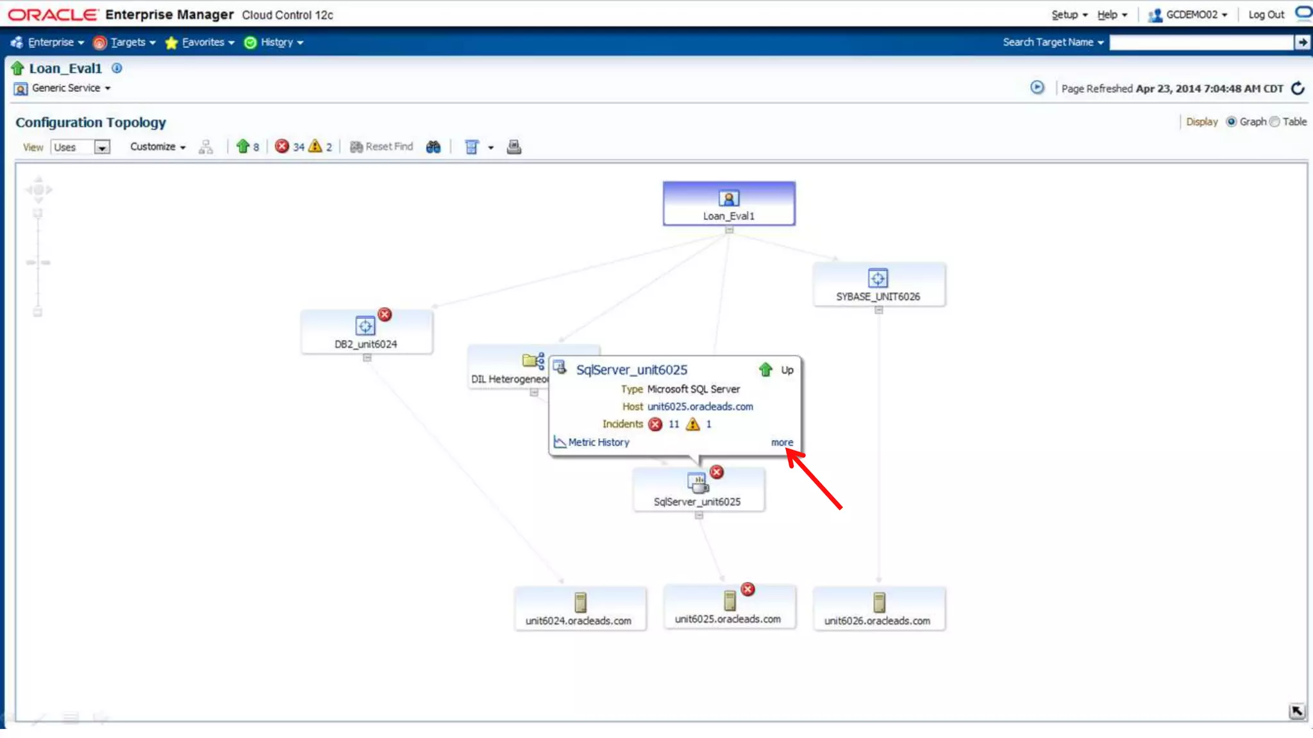Click the maximize graph arrow at bottom-right corner
This screenshot has height=738, width=1313.
[1296, 711]
